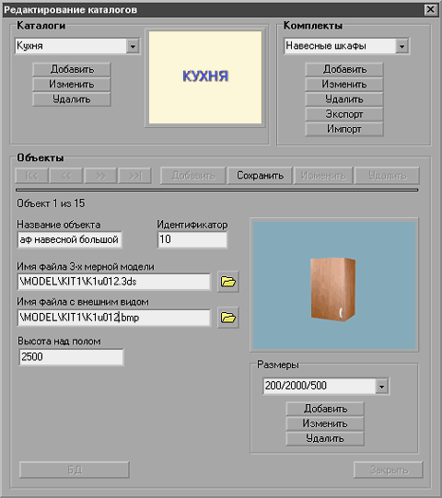
Task: Focus the external view file name field
Action: pyautogui.click(x=114, y=318)
